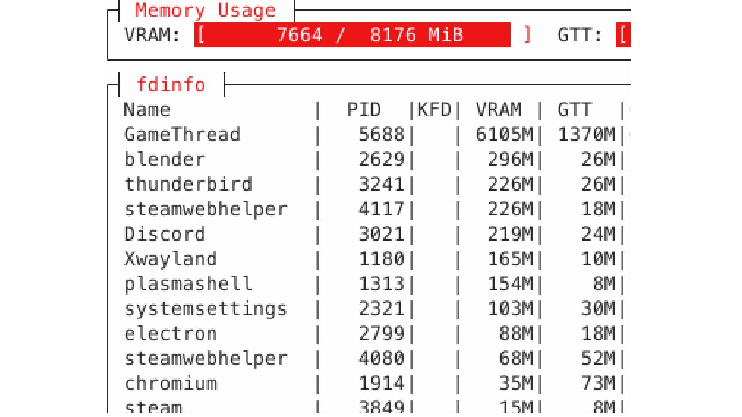Select the plasmashell process row
Screen dimensions: 742x417
[x=188, y=283]
